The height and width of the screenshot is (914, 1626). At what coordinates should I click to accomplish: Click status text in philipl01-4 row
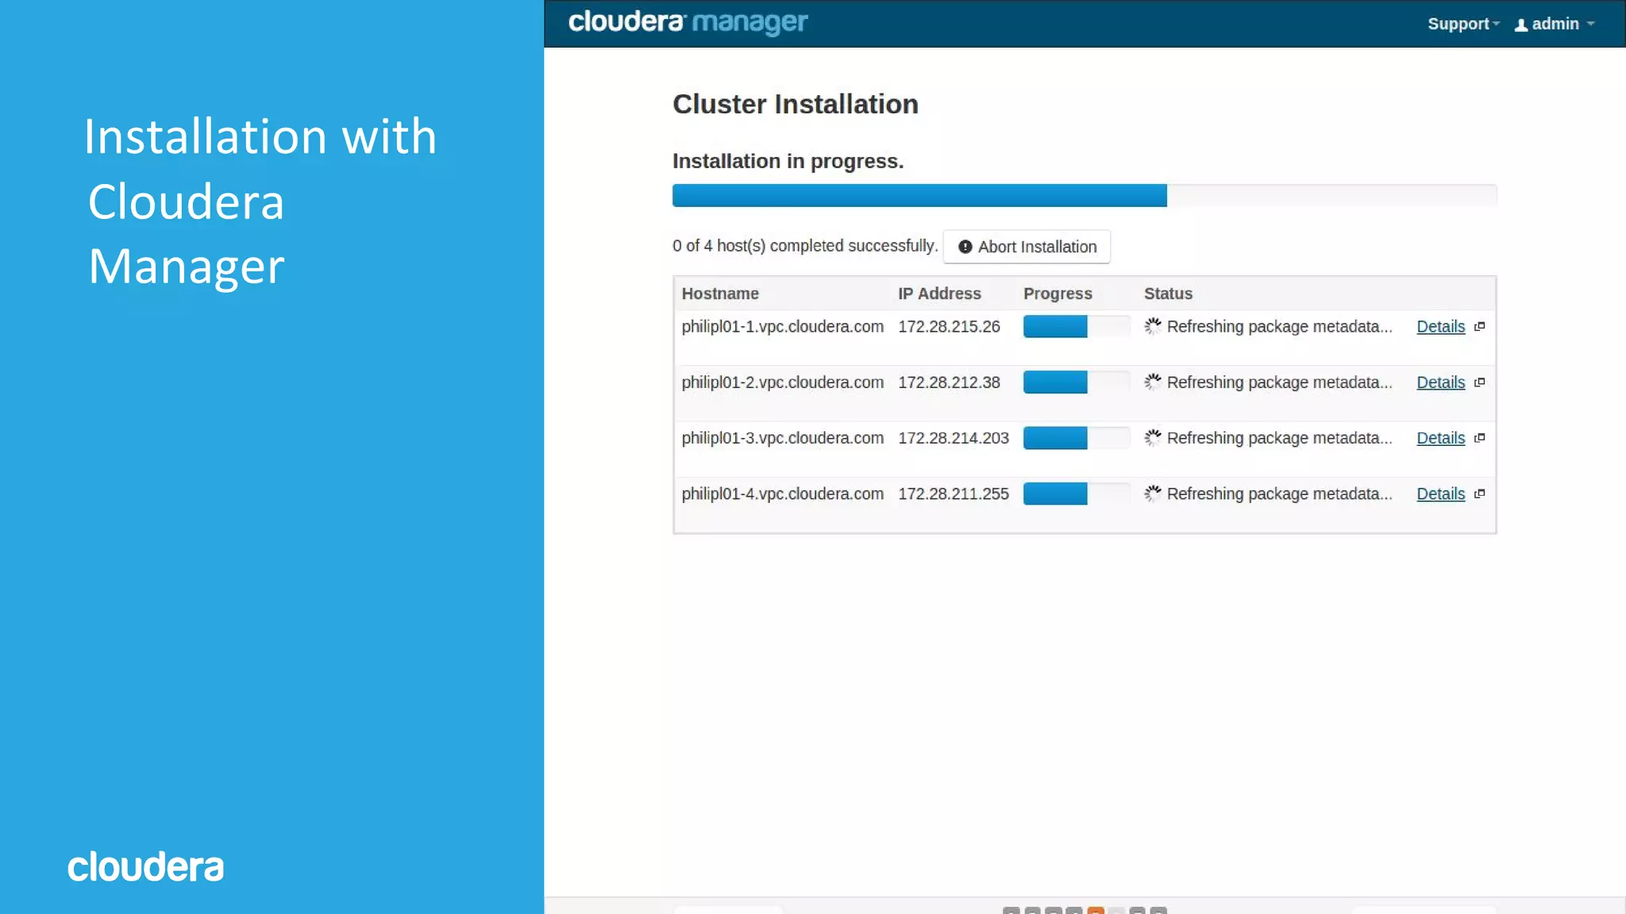coord(1279,493)
